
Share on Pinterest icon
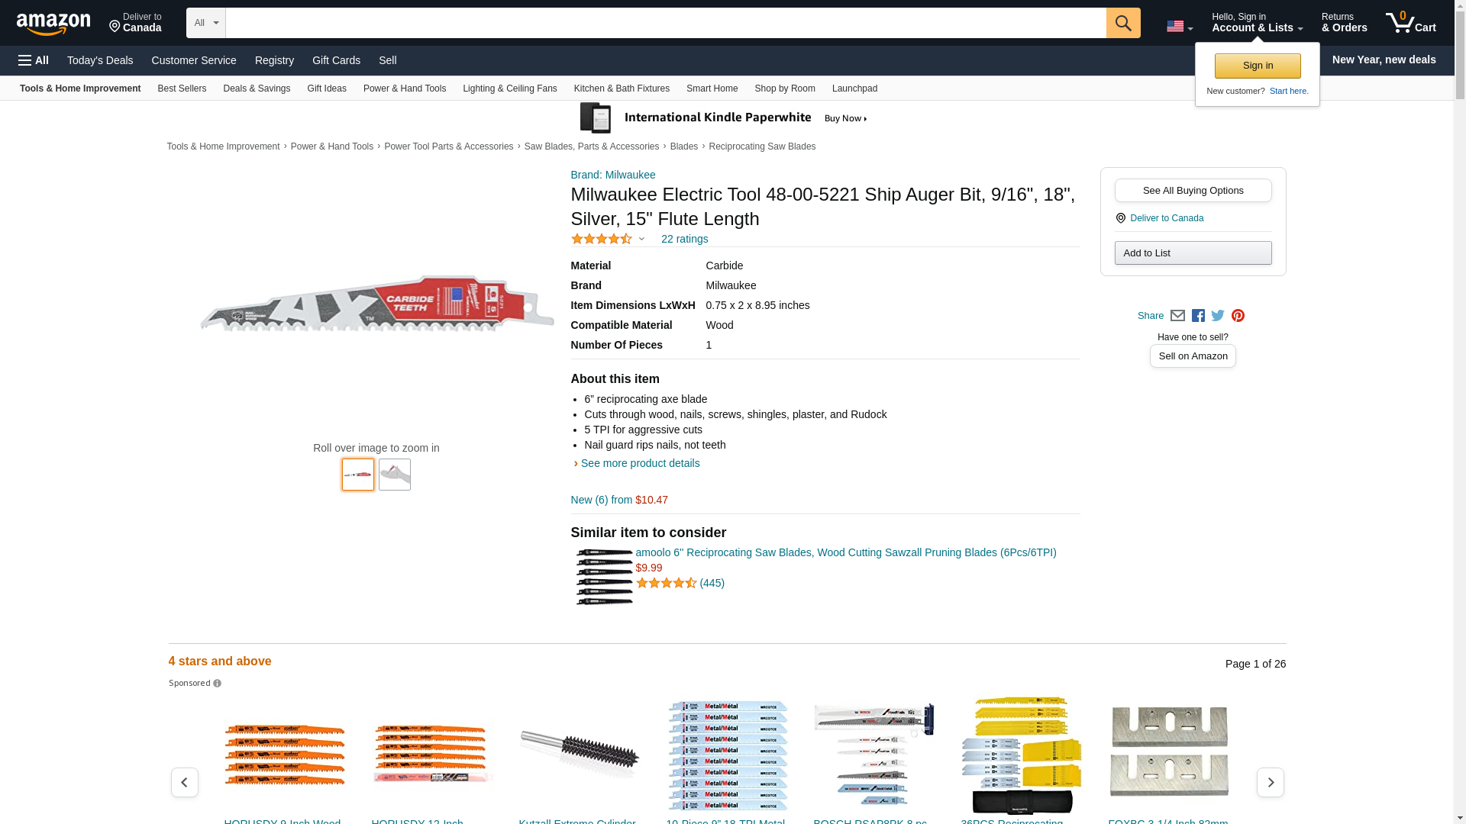1238,316
